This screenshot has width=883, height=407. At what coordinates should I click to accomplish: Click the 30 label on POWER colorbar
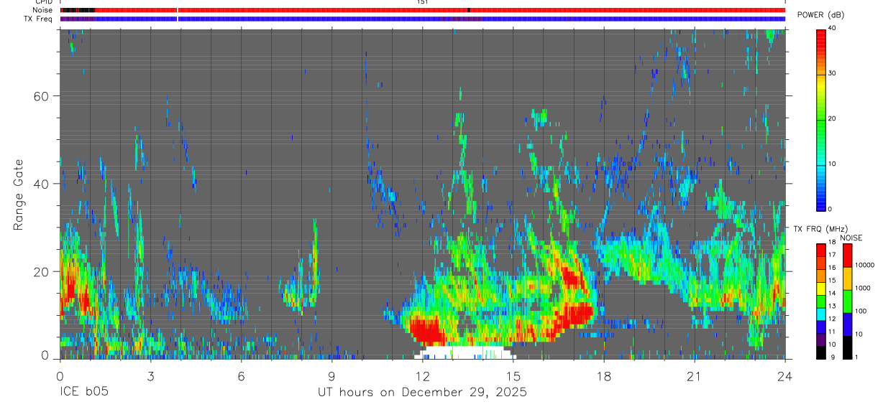[833, 73]
